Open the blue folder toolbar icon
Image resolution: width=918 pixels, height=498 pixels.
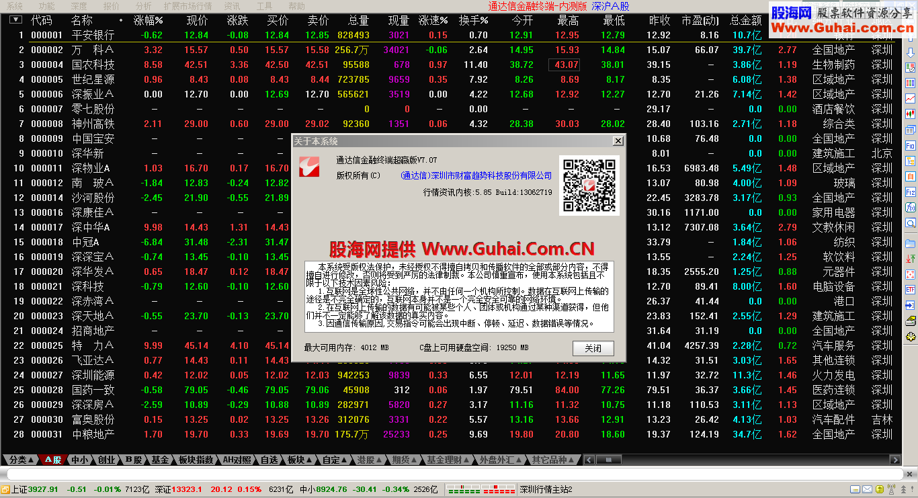(911, 243)
